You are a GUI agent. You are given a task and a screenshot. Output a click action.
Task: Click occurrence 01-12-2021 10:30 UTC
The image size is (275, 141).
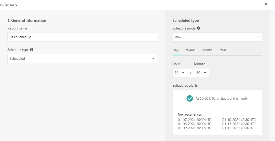pyautogui.click(x=239, y=128)
